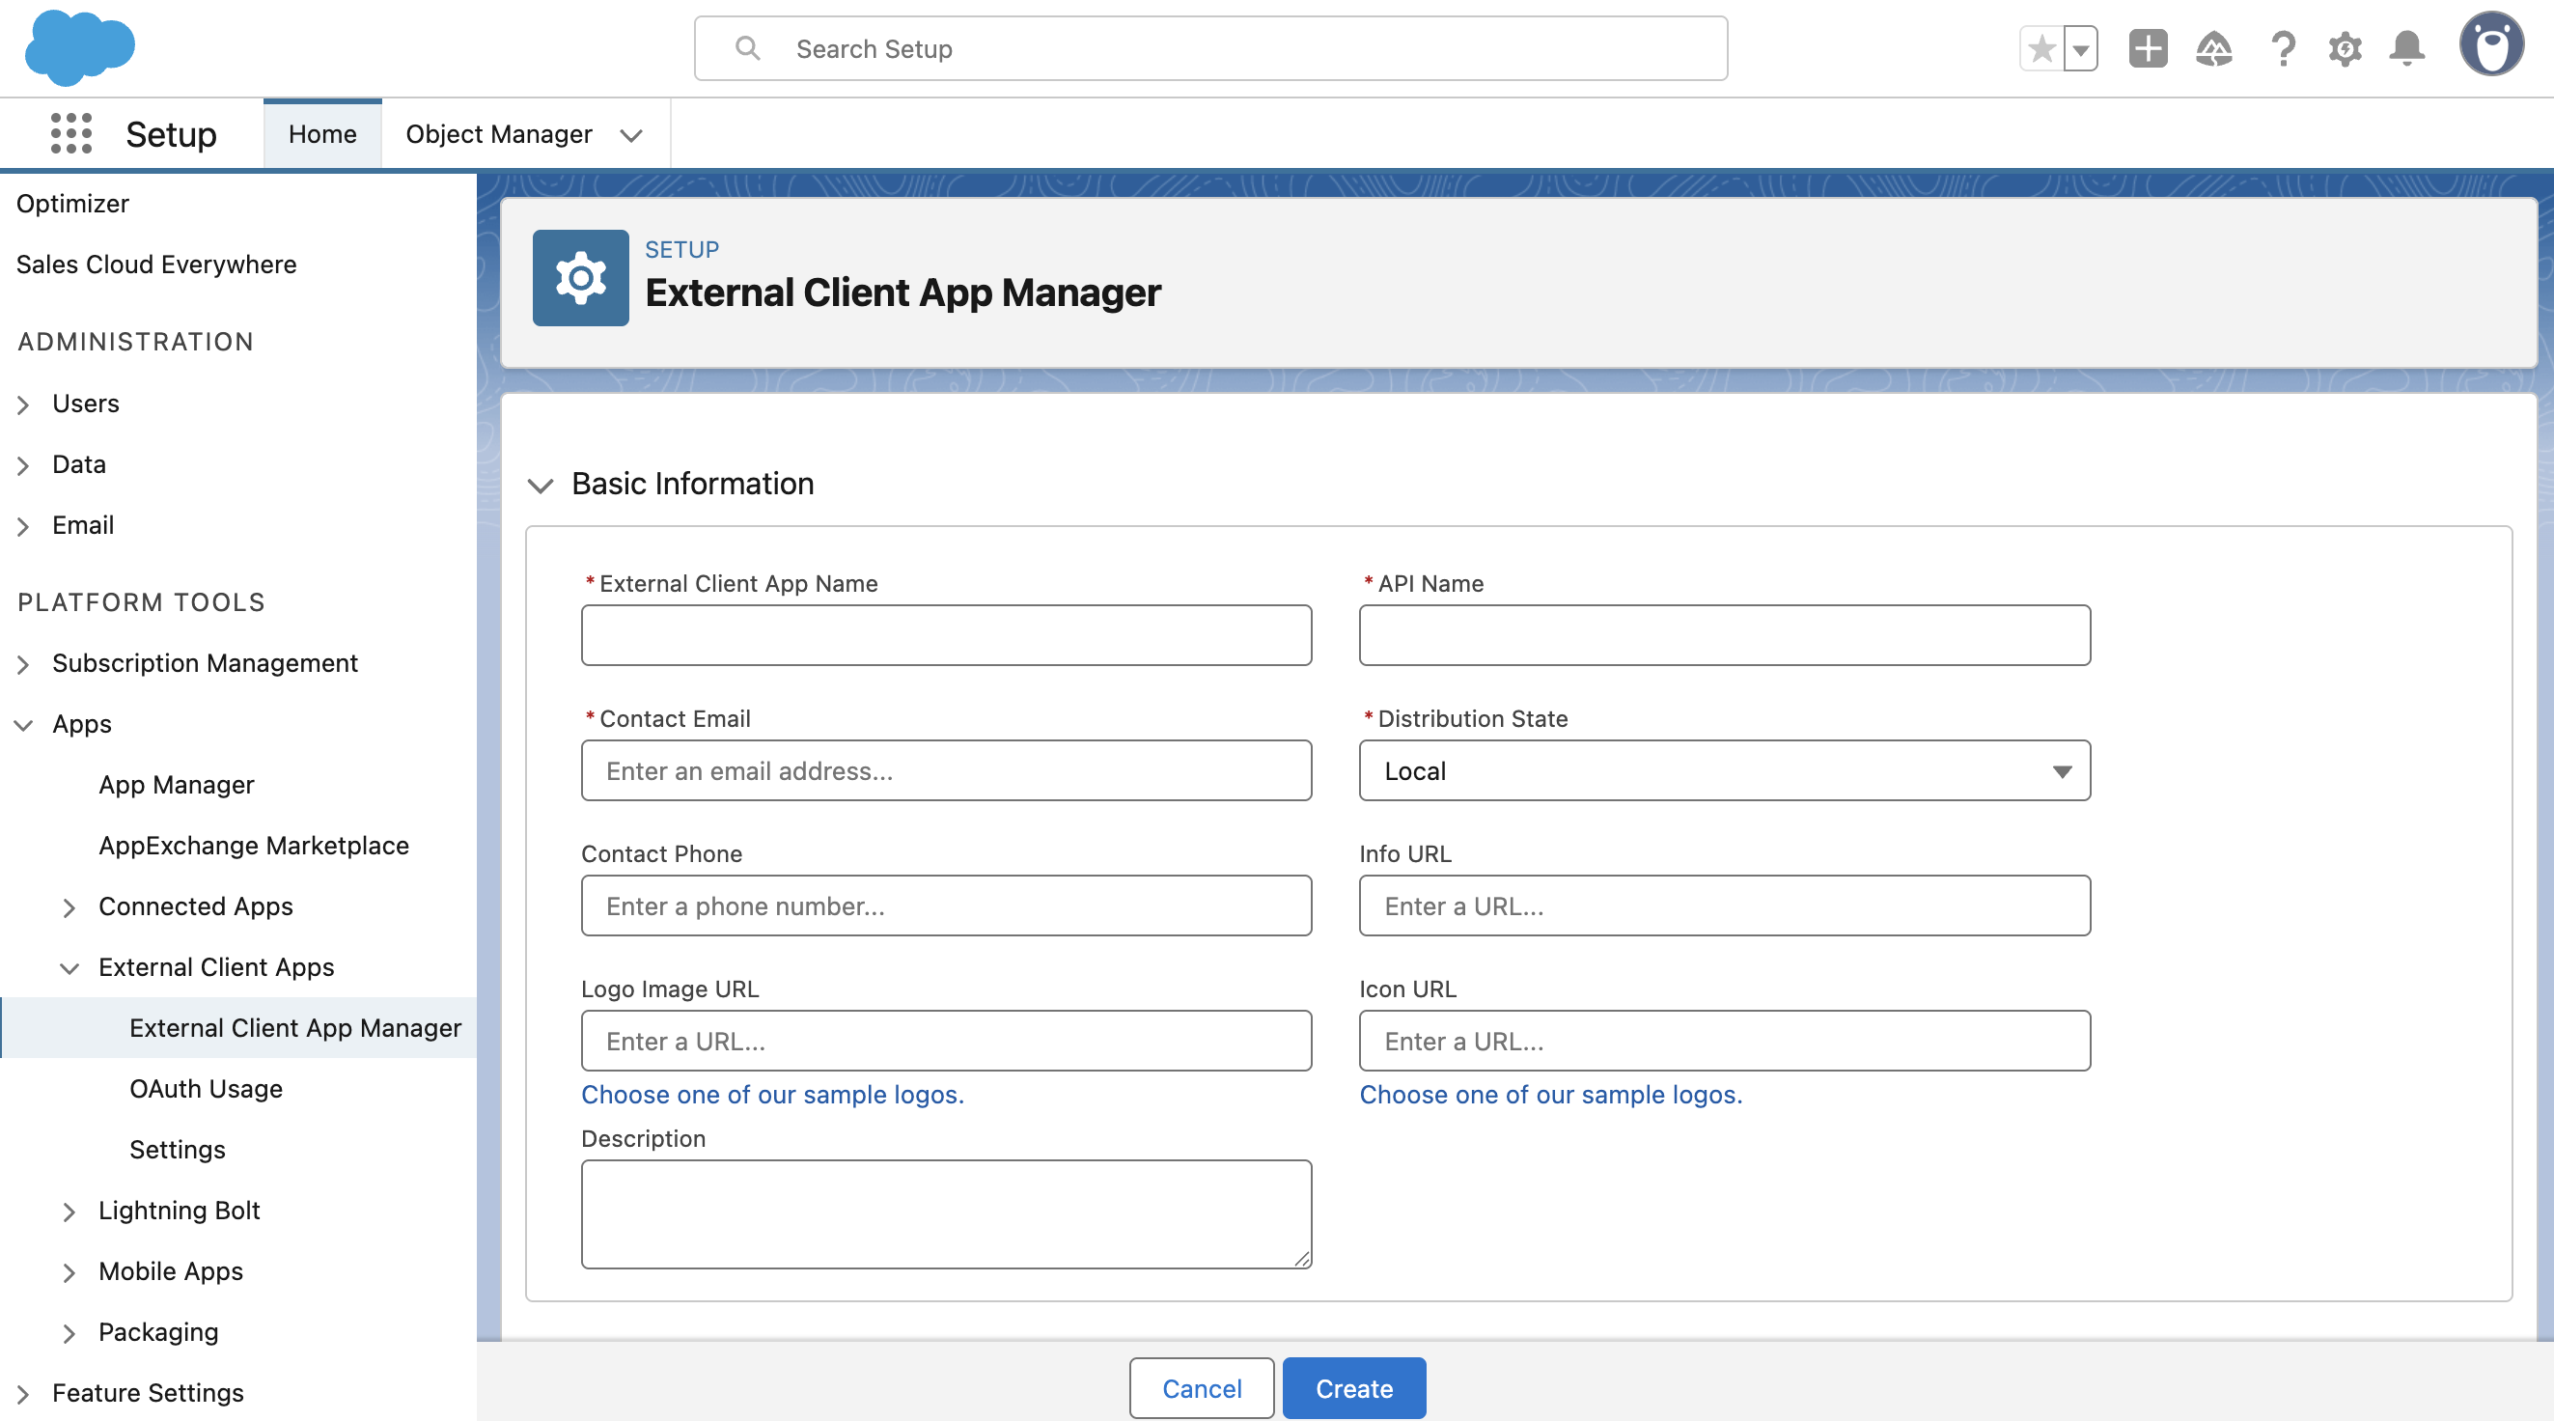Expand Lightning Bolt chevron
Viewport: 2554px width, 1421px height.
point(69,1211)
